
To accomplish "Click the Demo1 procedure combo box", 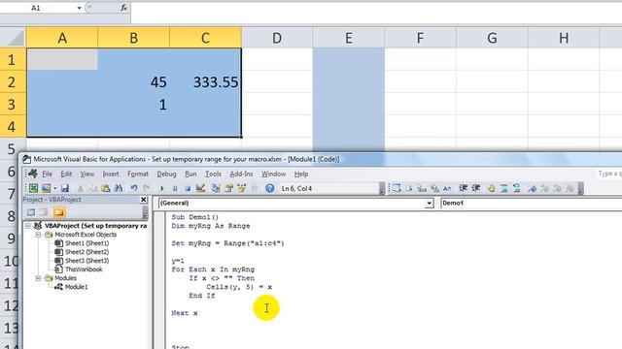I will tap(531, 203).
